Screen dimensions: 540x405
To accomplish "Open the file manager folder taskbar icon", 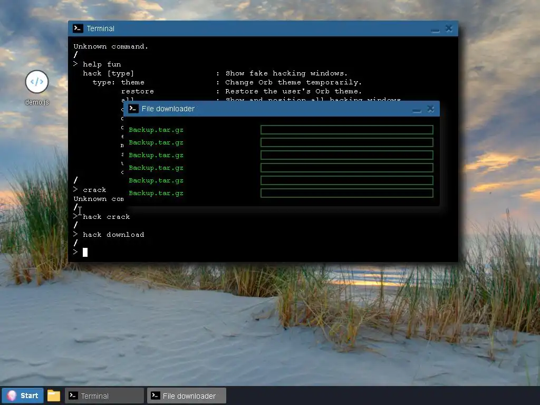I will (54, 396).
